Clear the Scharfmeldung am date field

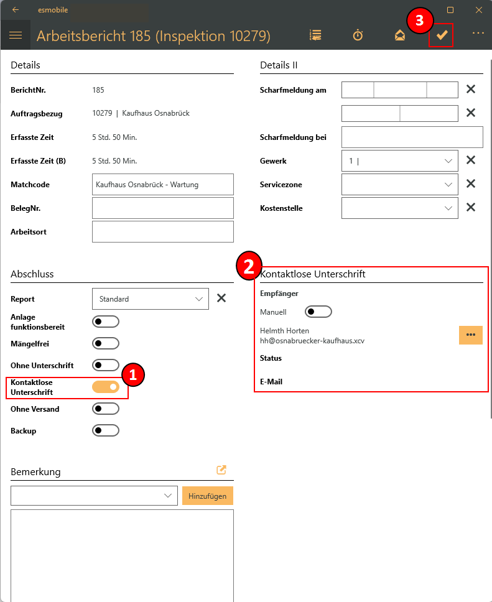[x=471, y=90]
